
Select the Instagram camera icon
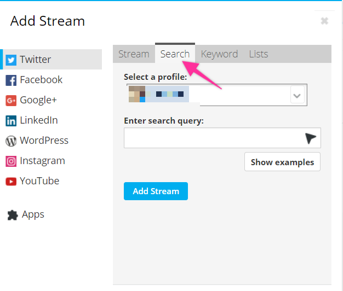coord(11,161)
